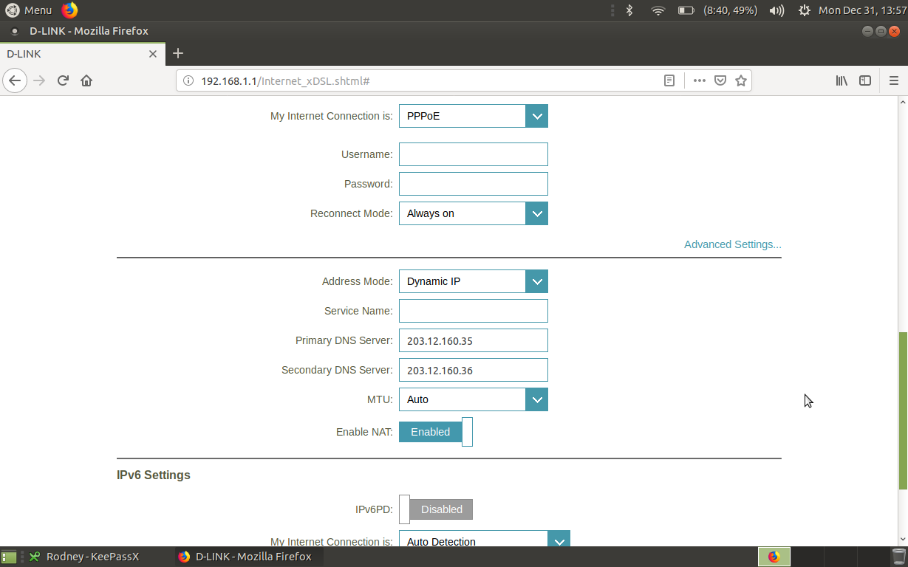Reload the router page
Screen dimensions: 908x567
pos(63,80)
